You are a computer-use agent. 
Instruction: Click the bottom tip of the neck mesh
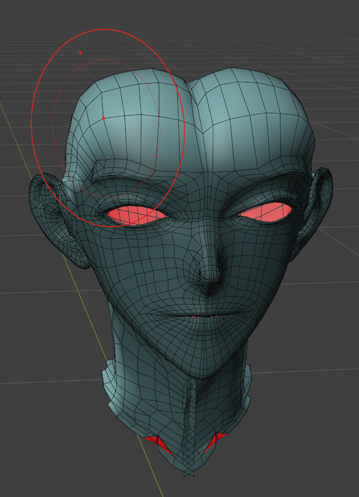(189, 473)
